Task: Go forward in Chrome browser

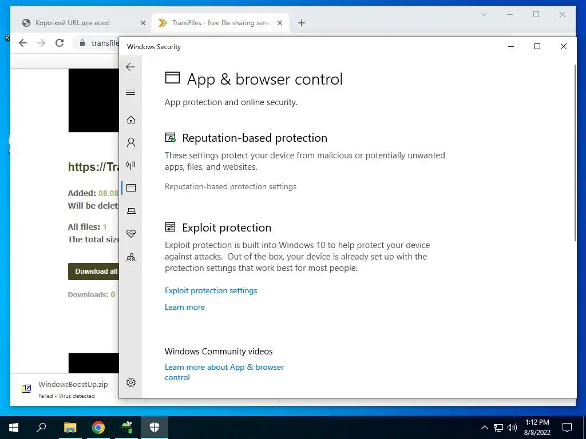Action: pyautogui.click(x=41, y=43)
